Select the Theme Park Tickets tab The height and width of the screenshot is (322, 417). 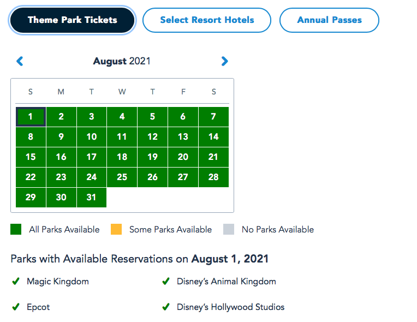(x=72, y=20)
